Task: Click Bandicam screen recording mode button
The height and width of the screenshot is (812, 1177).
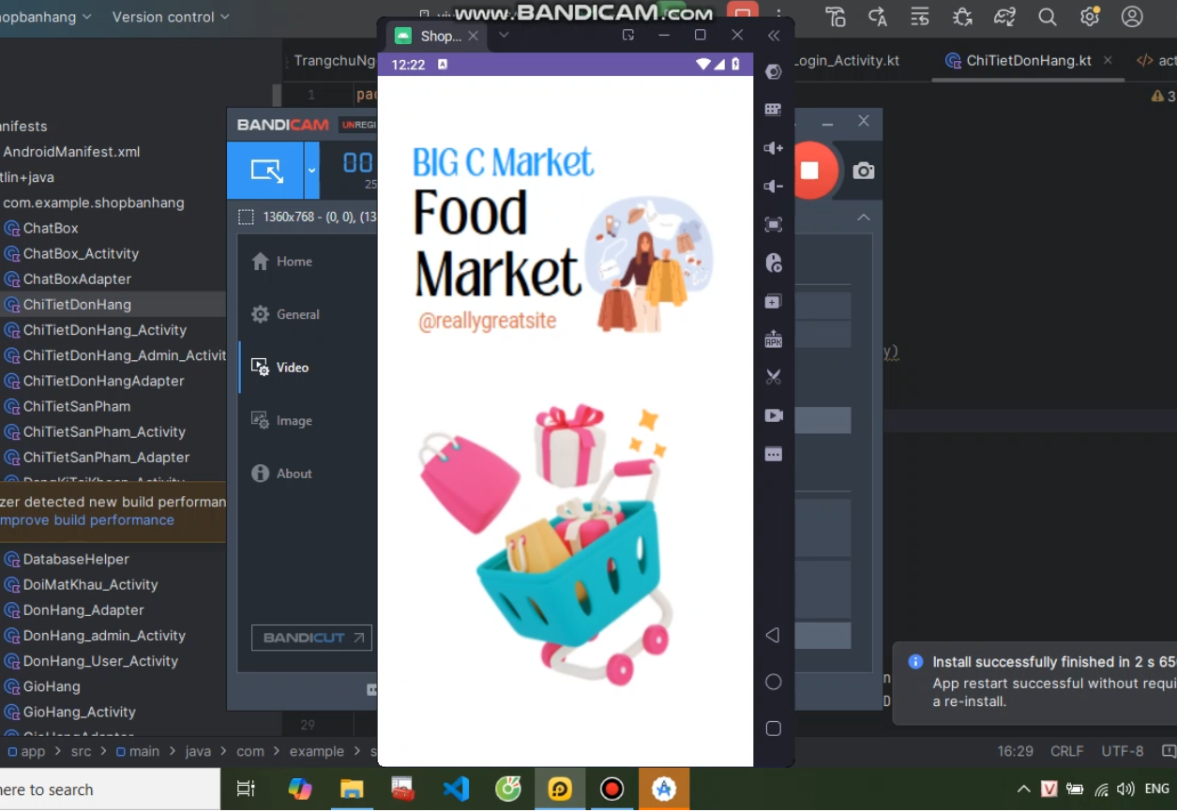Action: pos(266,171)
